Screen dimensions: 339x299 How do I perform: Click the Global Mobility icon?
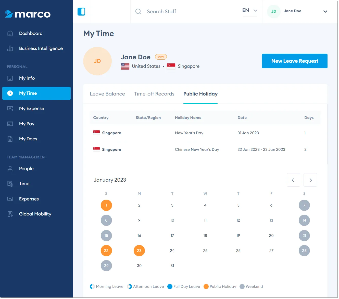pos(10,214)
